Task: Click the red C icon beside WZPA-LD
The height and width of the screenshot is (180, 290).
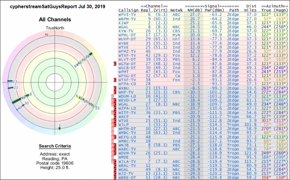Action: (x=115, y=109)
